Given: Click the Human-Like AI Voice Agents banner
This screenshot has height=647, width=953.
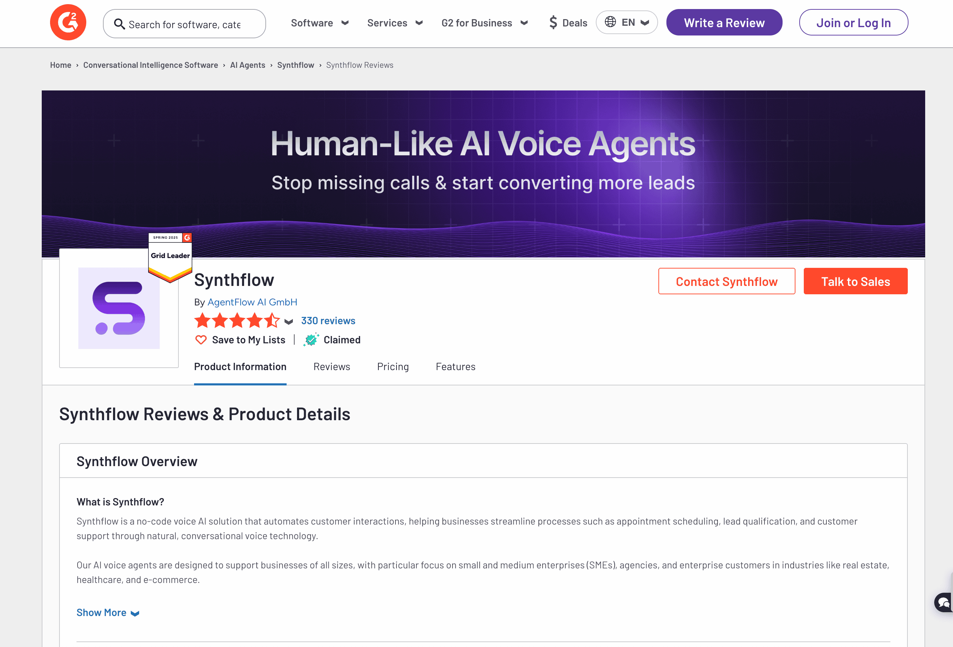Looking at the screenshot, I should (x=483, y=174).
